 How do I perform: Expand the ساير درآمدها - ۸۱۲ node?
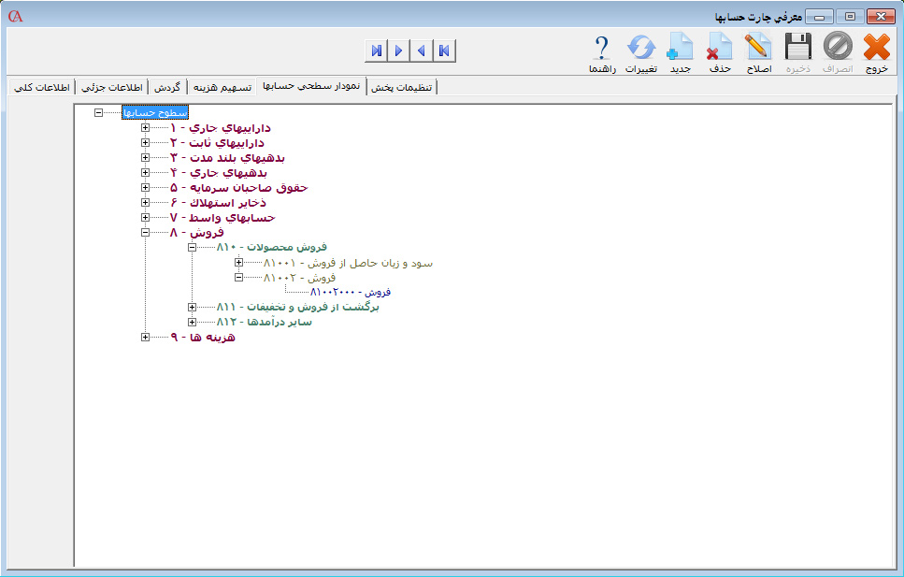[x=192, y=323]
